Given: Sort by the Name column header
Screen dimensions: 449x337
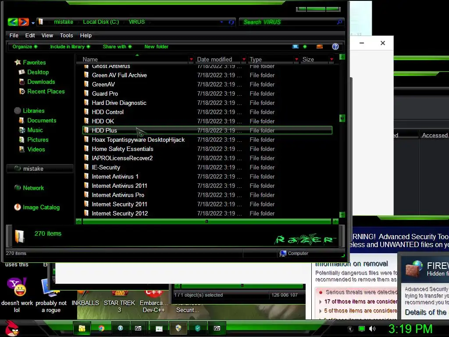Looking at the screenshot, I should point(90,59).
